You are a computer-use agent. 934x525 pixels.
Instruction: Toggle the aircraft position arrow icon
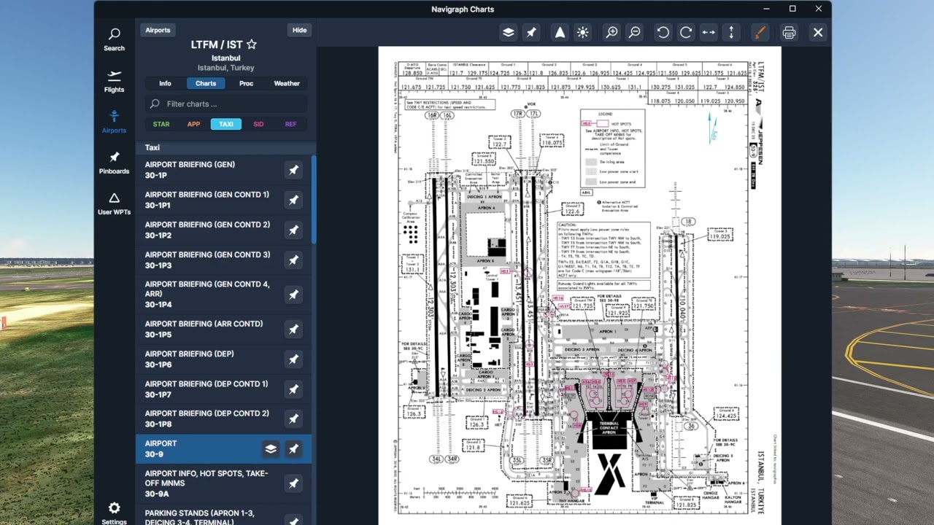point(560,33)
